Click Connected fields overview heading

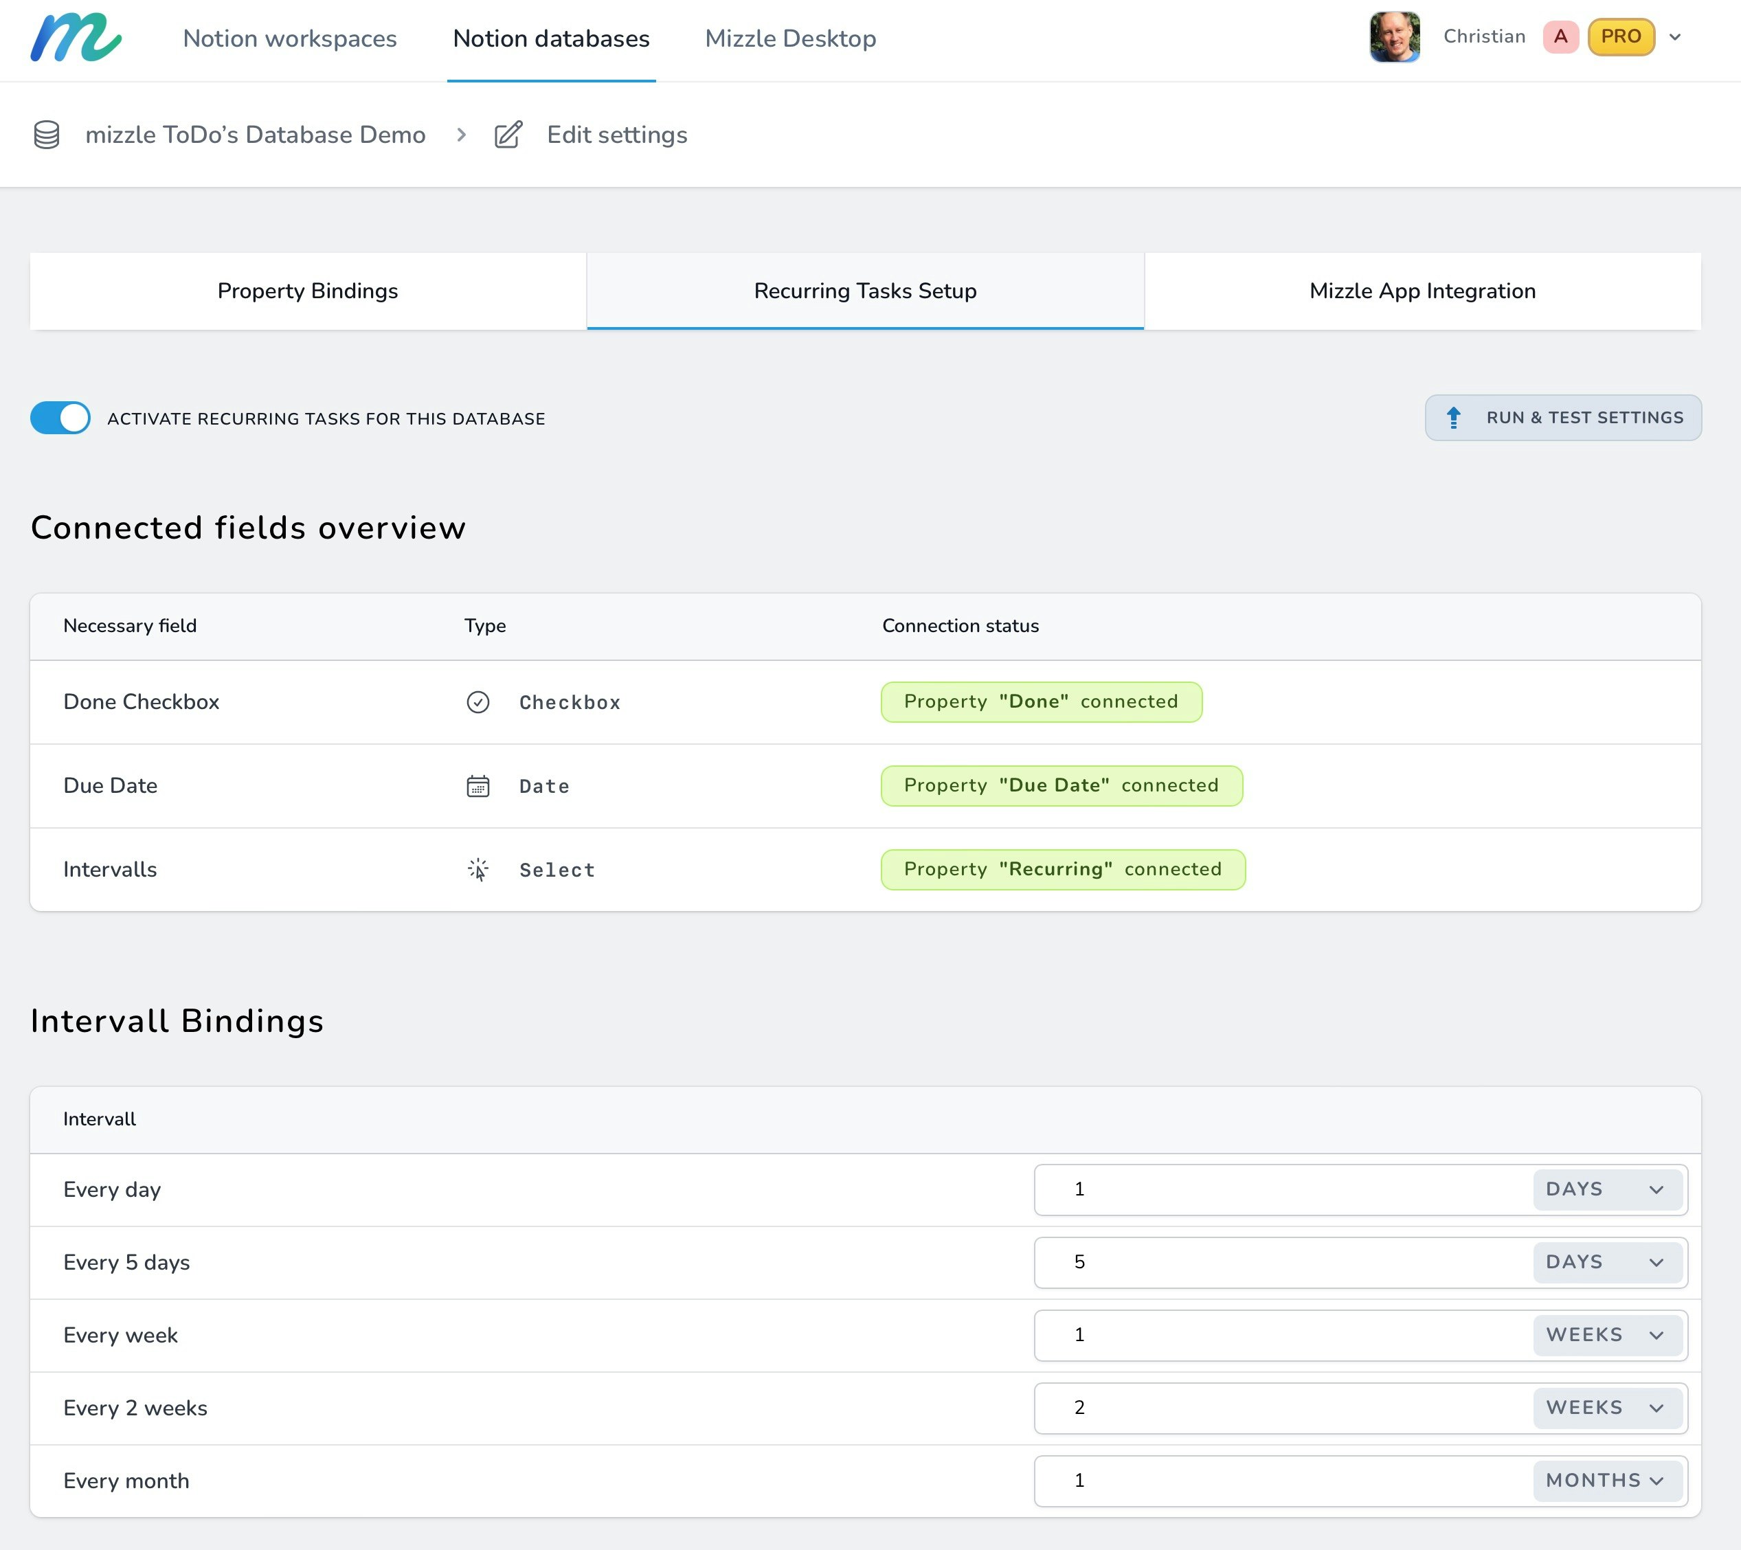click(248, 528)
